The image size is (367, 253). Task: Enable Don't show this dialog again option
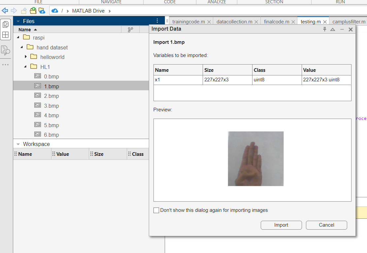coord(156,210)
